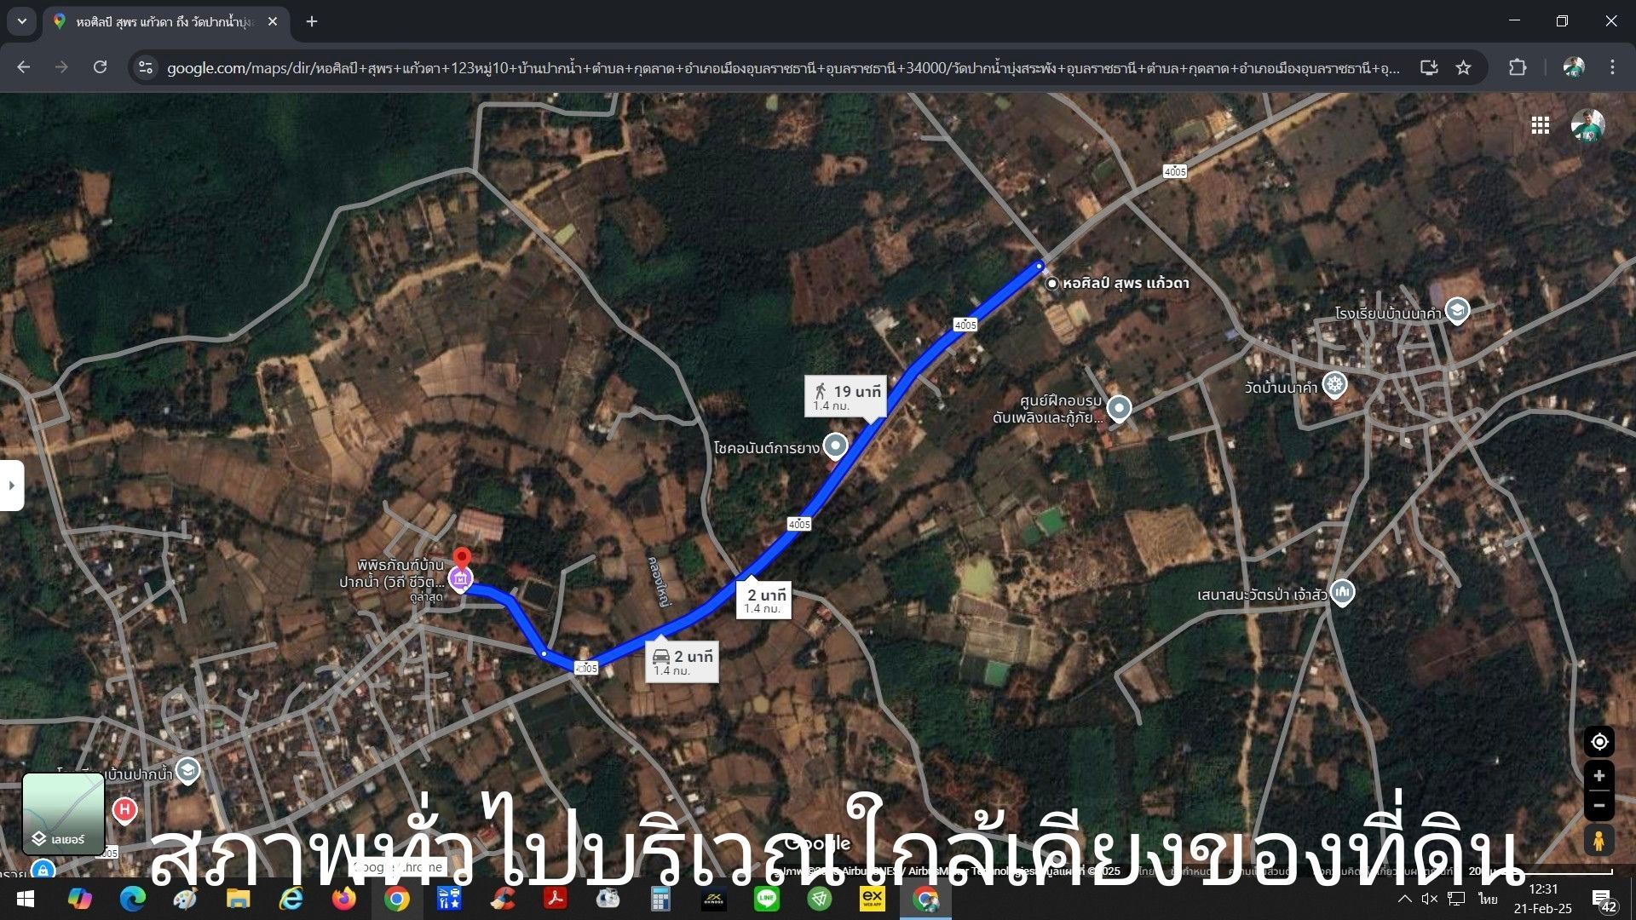Open the hospital H marker
Screen dimensions: 1636x920
point(124,809)
